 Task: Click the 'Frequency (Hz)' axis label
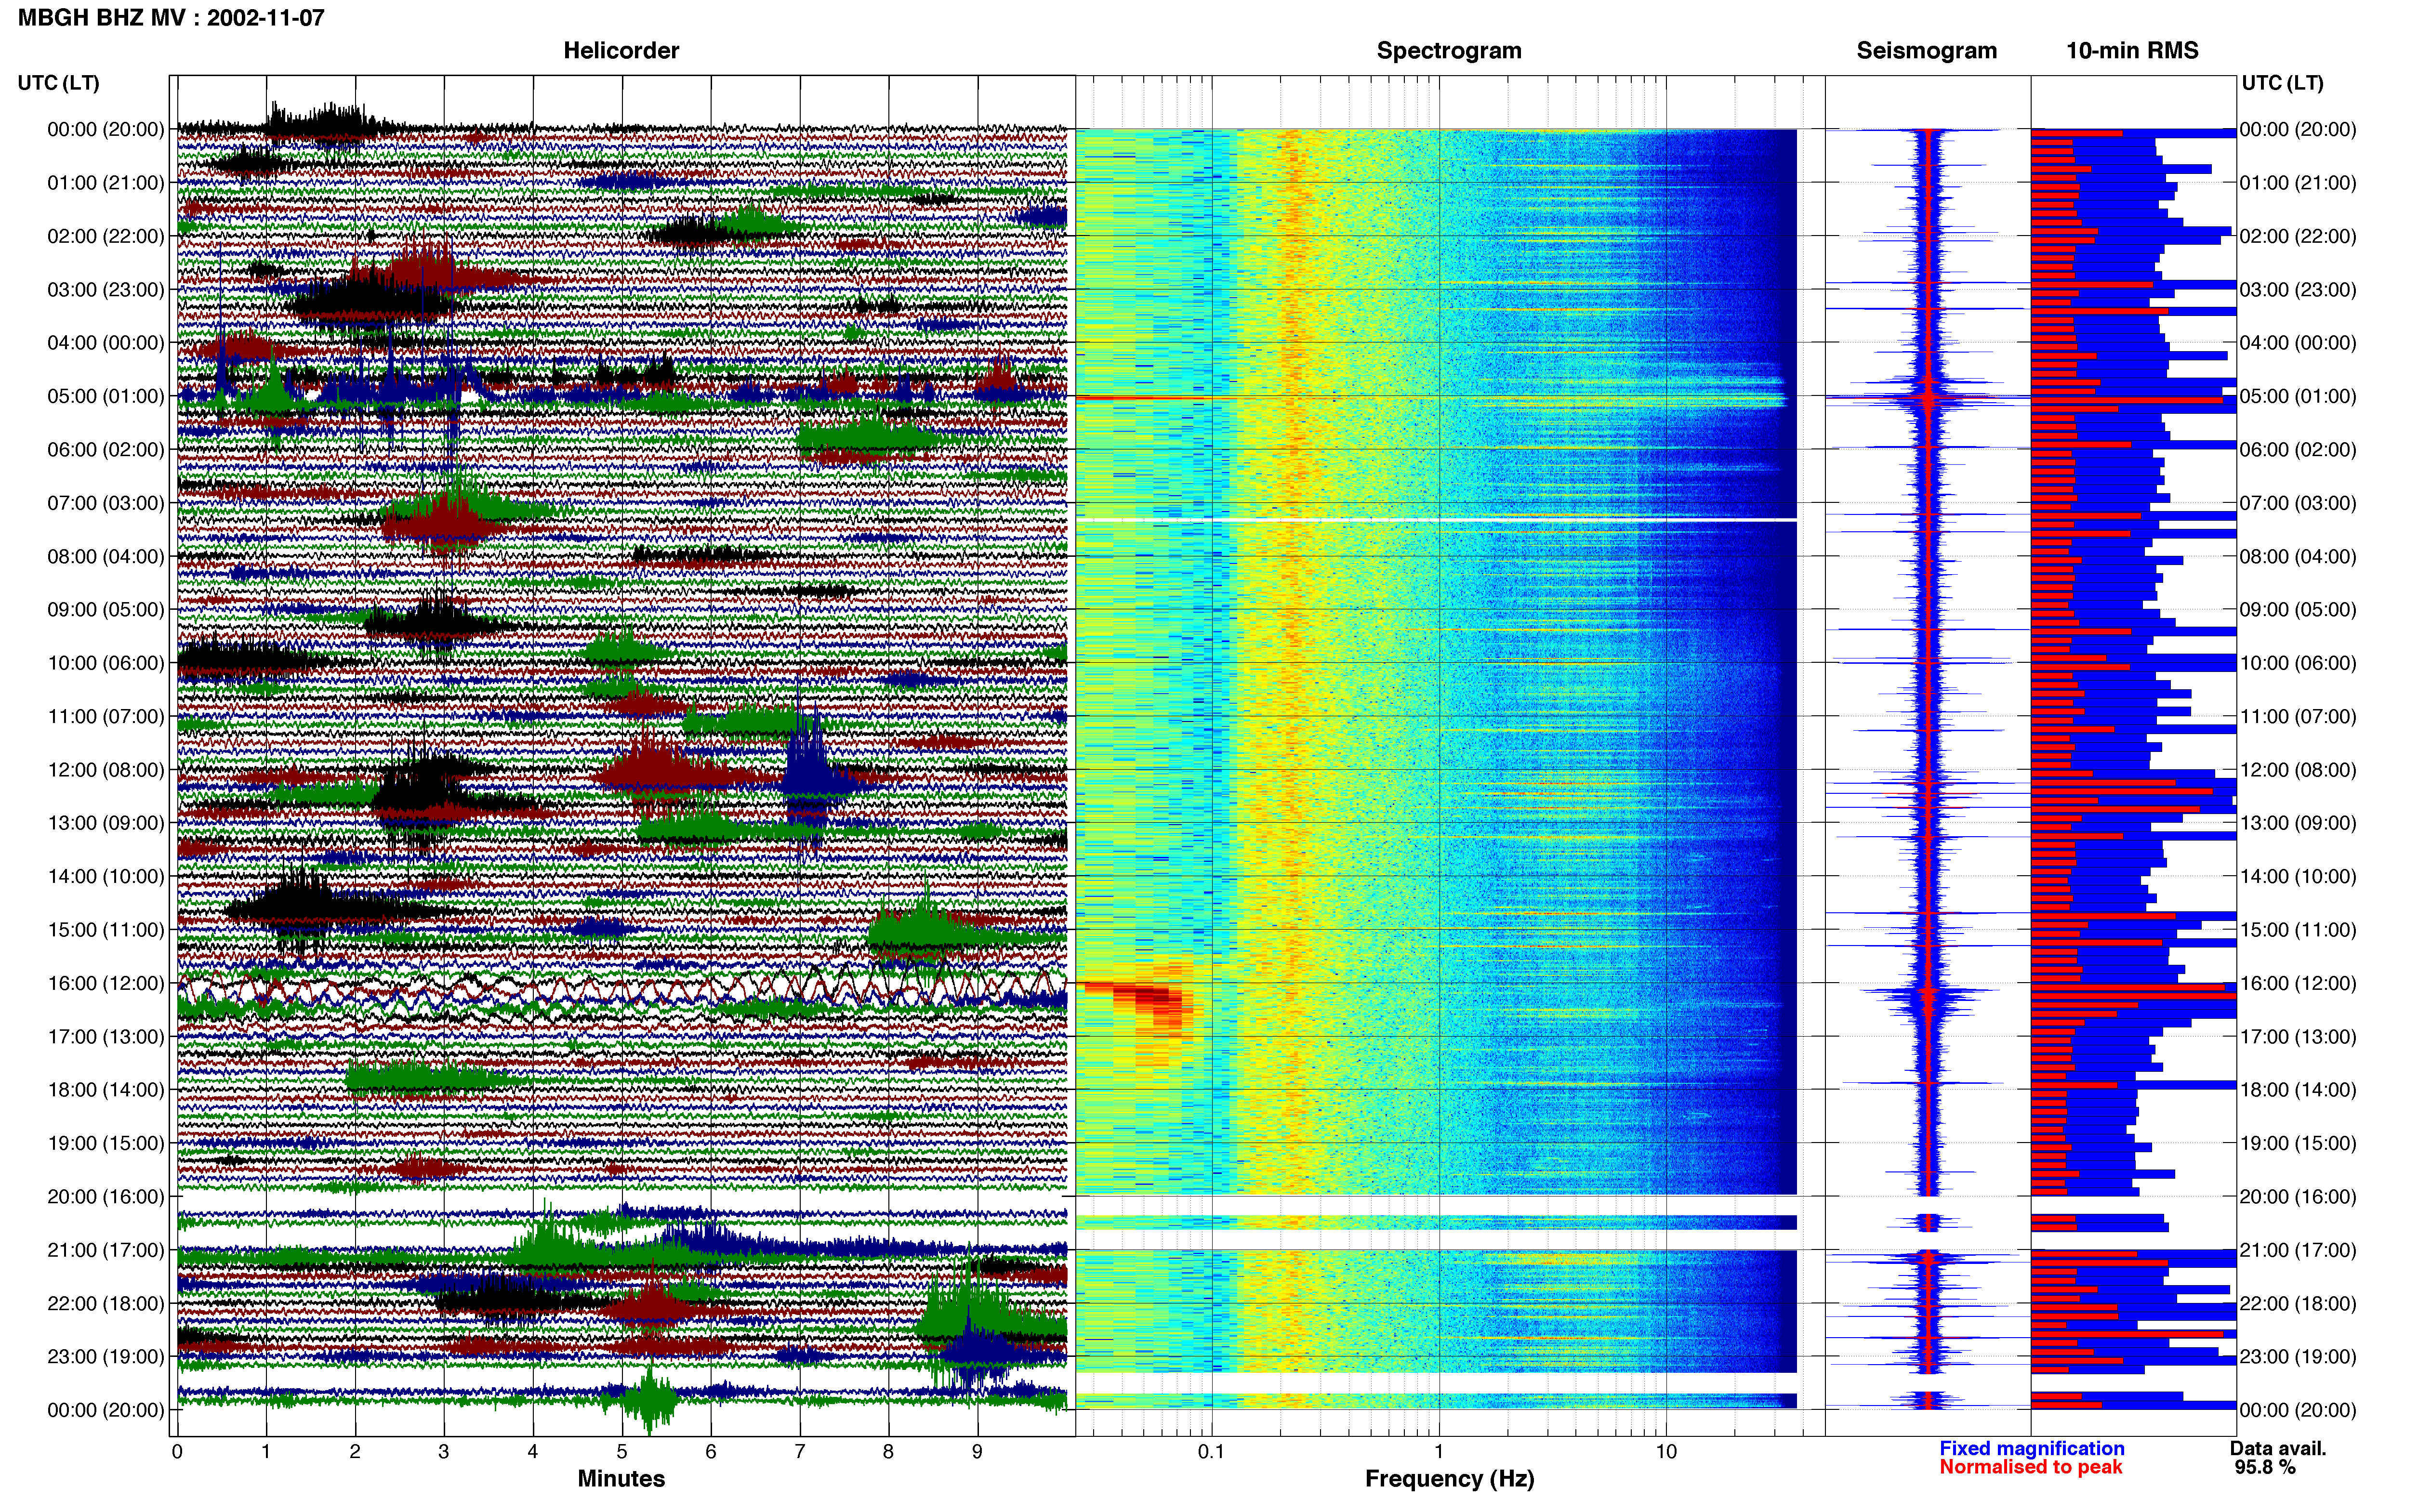[x=1449, y=1478]
